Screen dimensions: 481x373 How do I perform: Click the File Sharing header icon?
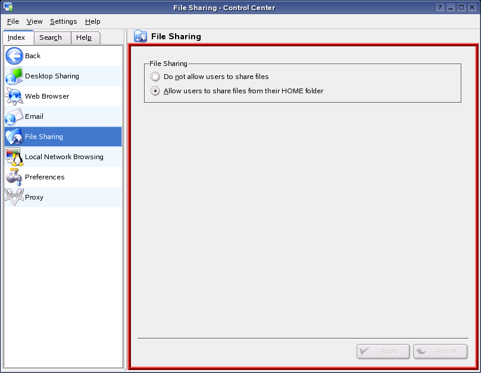coord(140,36)
